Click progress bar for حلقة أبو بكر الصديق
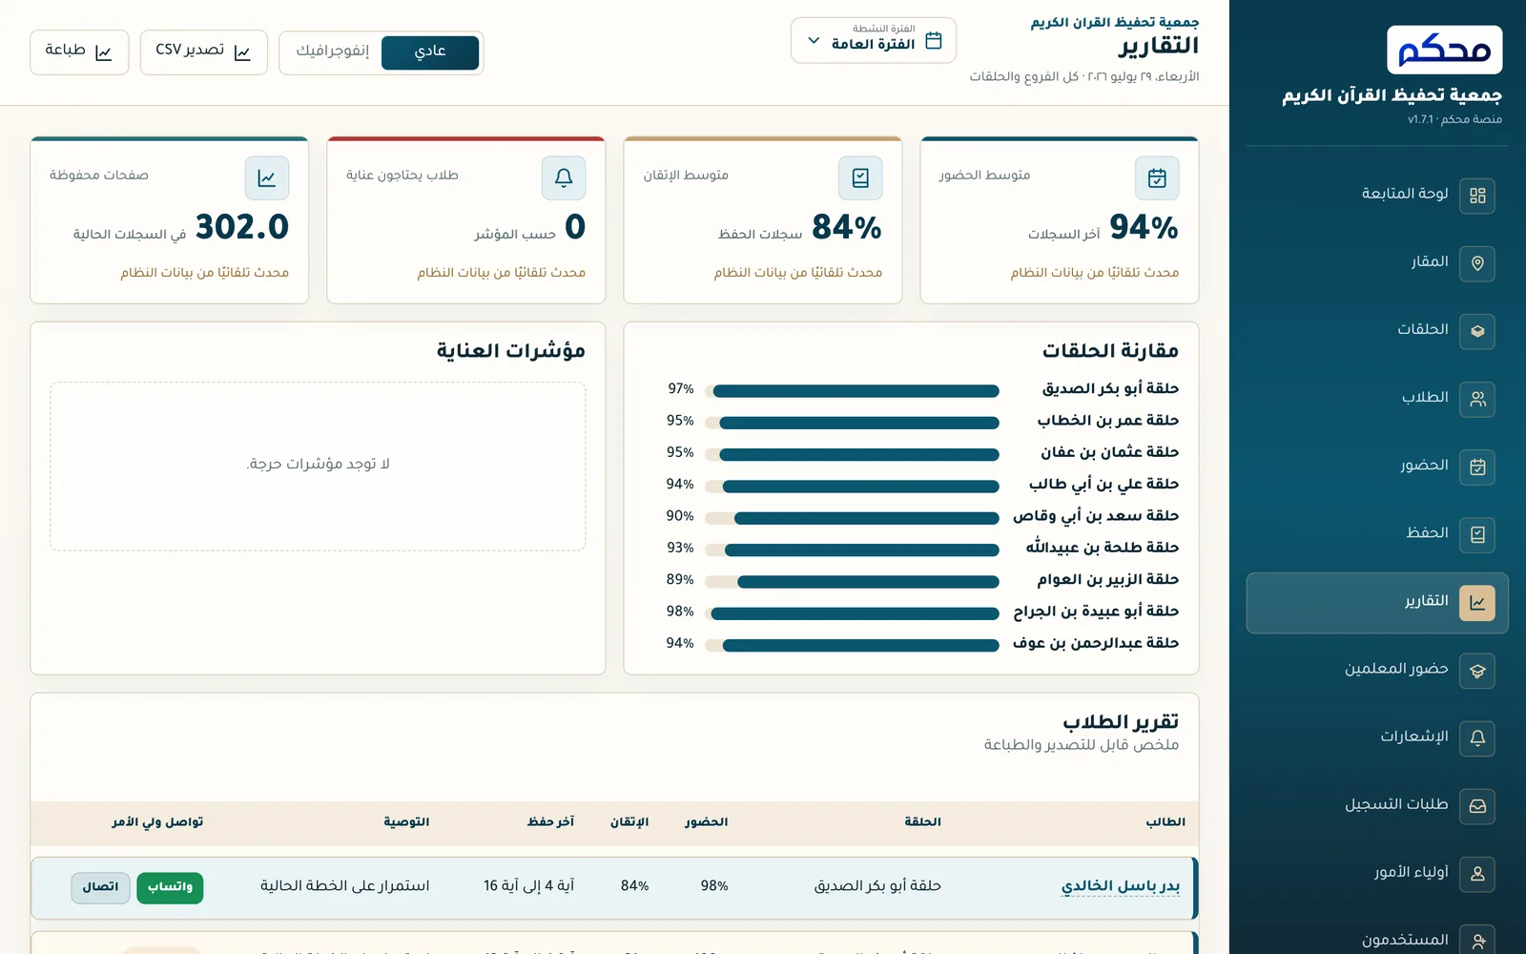Image resolution: width=1526 pixels, height=954 pixels. point(851,391)
